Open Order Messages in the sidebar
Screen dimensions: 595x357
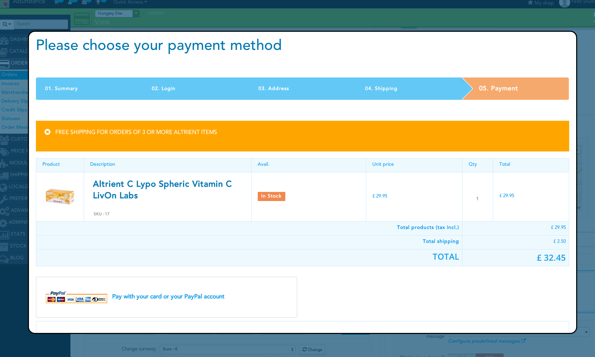[14, 127]
